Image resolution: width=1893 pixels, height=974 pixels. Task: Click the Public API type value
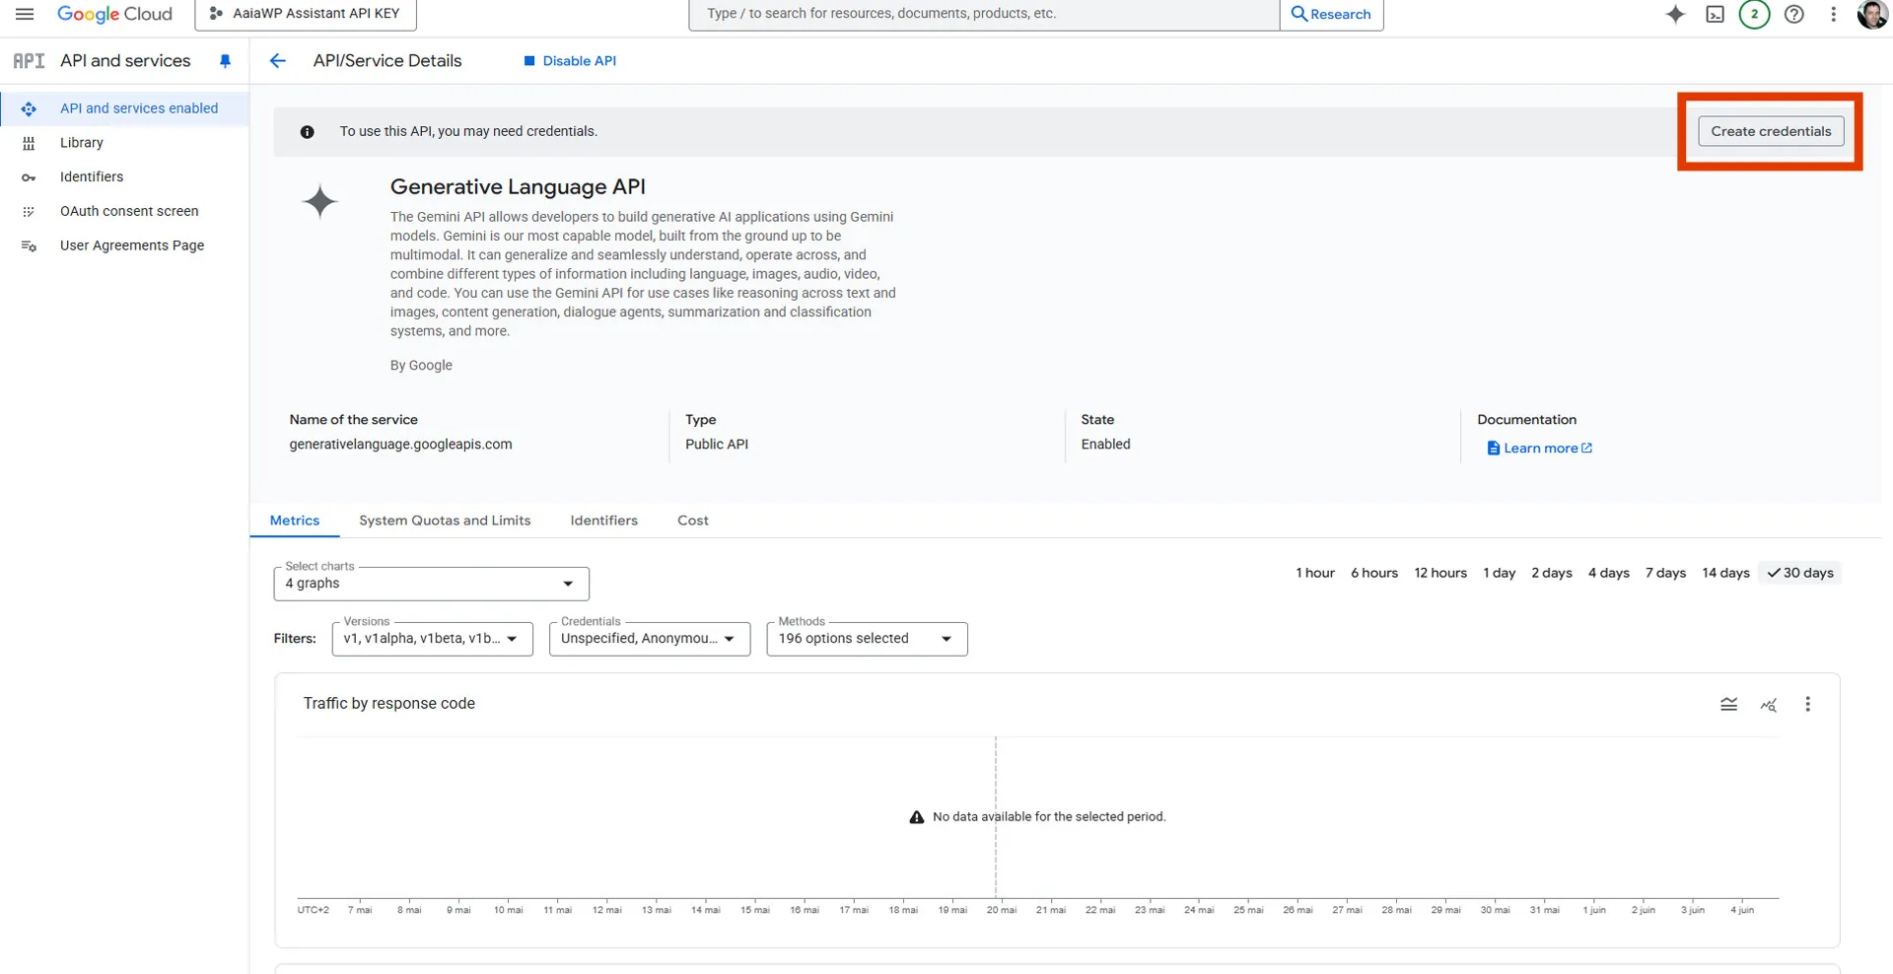[x=717, y=445]
